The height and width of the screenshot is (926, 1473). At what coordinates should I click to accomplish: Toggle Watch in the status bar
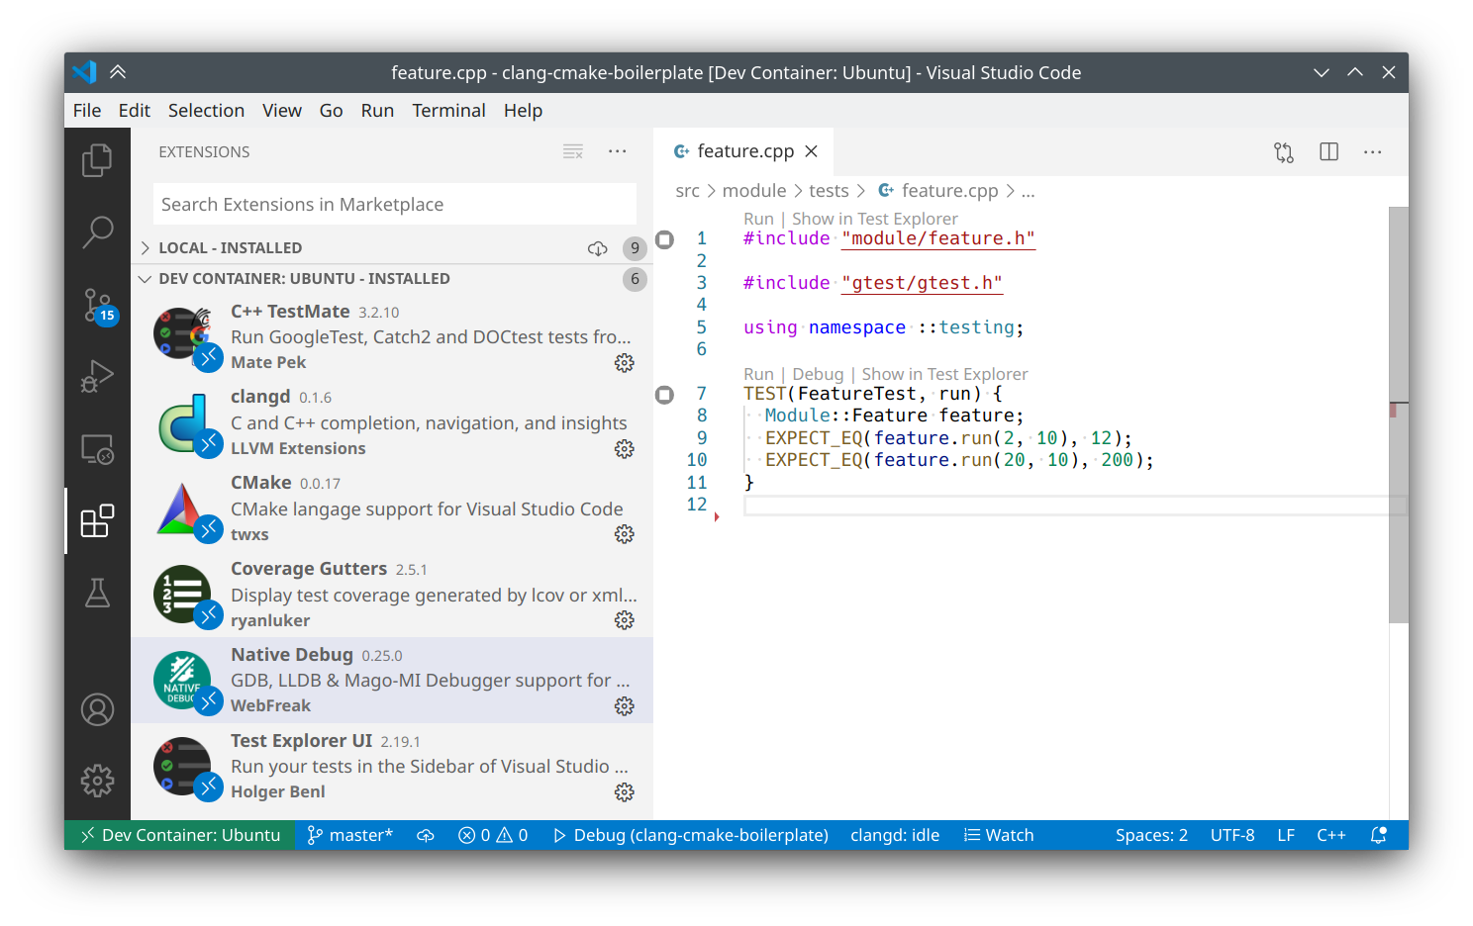click(999, 835)
